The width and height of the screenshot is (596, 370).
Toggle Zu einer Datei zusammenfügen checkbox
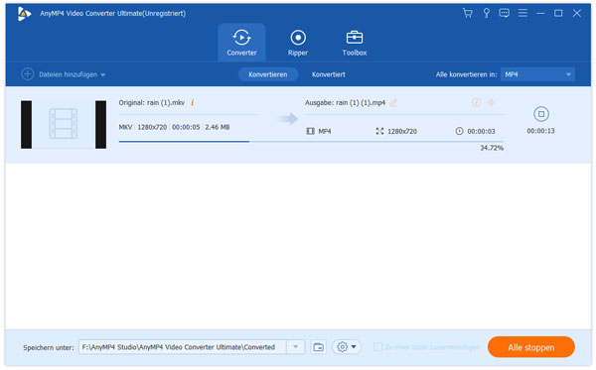click(377, 347)
